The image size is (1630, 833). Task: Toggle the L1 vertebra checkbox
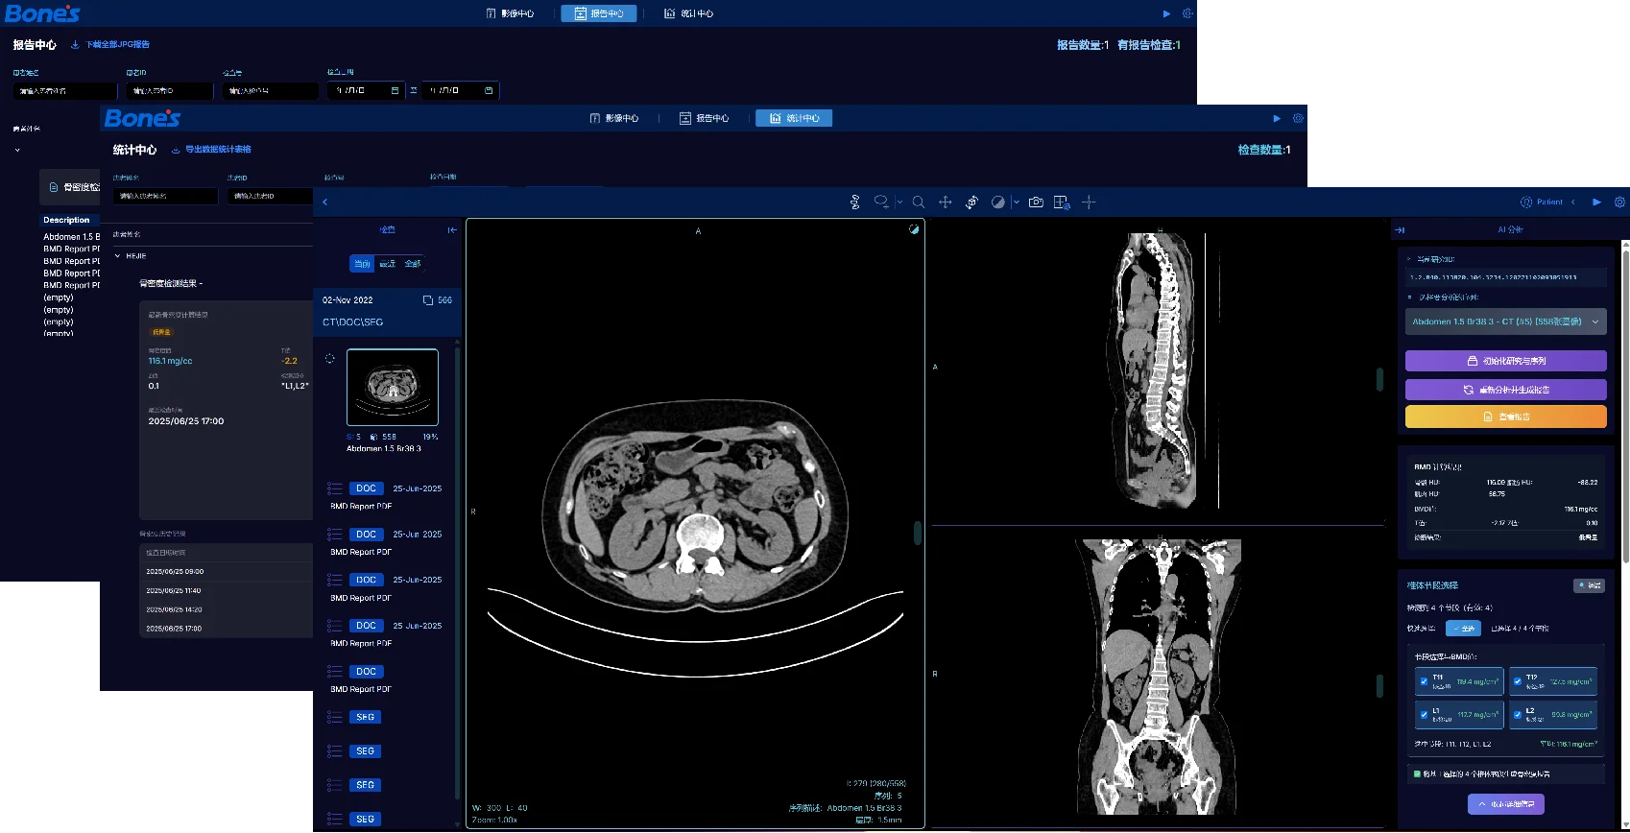[x=1424, y=715]
